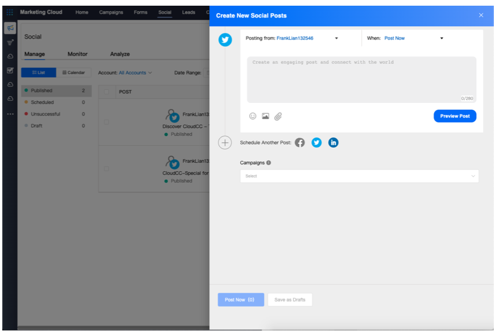This screenshot has height=335, width=499.
Task: Check the CloudCC-Special post row
Action: [106, 168]
